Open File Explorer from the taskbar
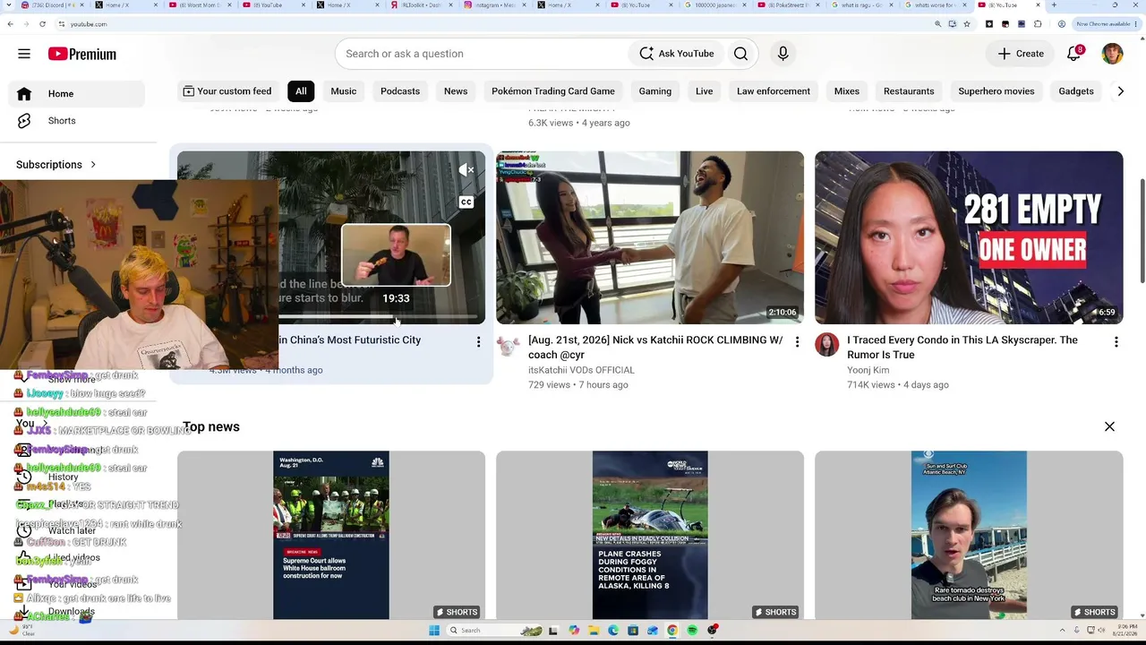The width and height of the screenshot is (1146, 645). [594, 631]
